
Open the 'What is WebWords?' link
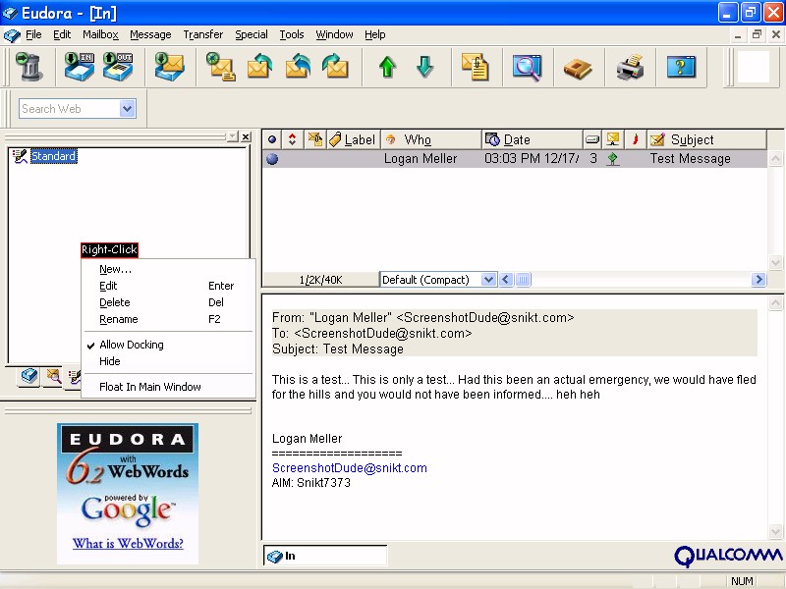tap(128, 544)
